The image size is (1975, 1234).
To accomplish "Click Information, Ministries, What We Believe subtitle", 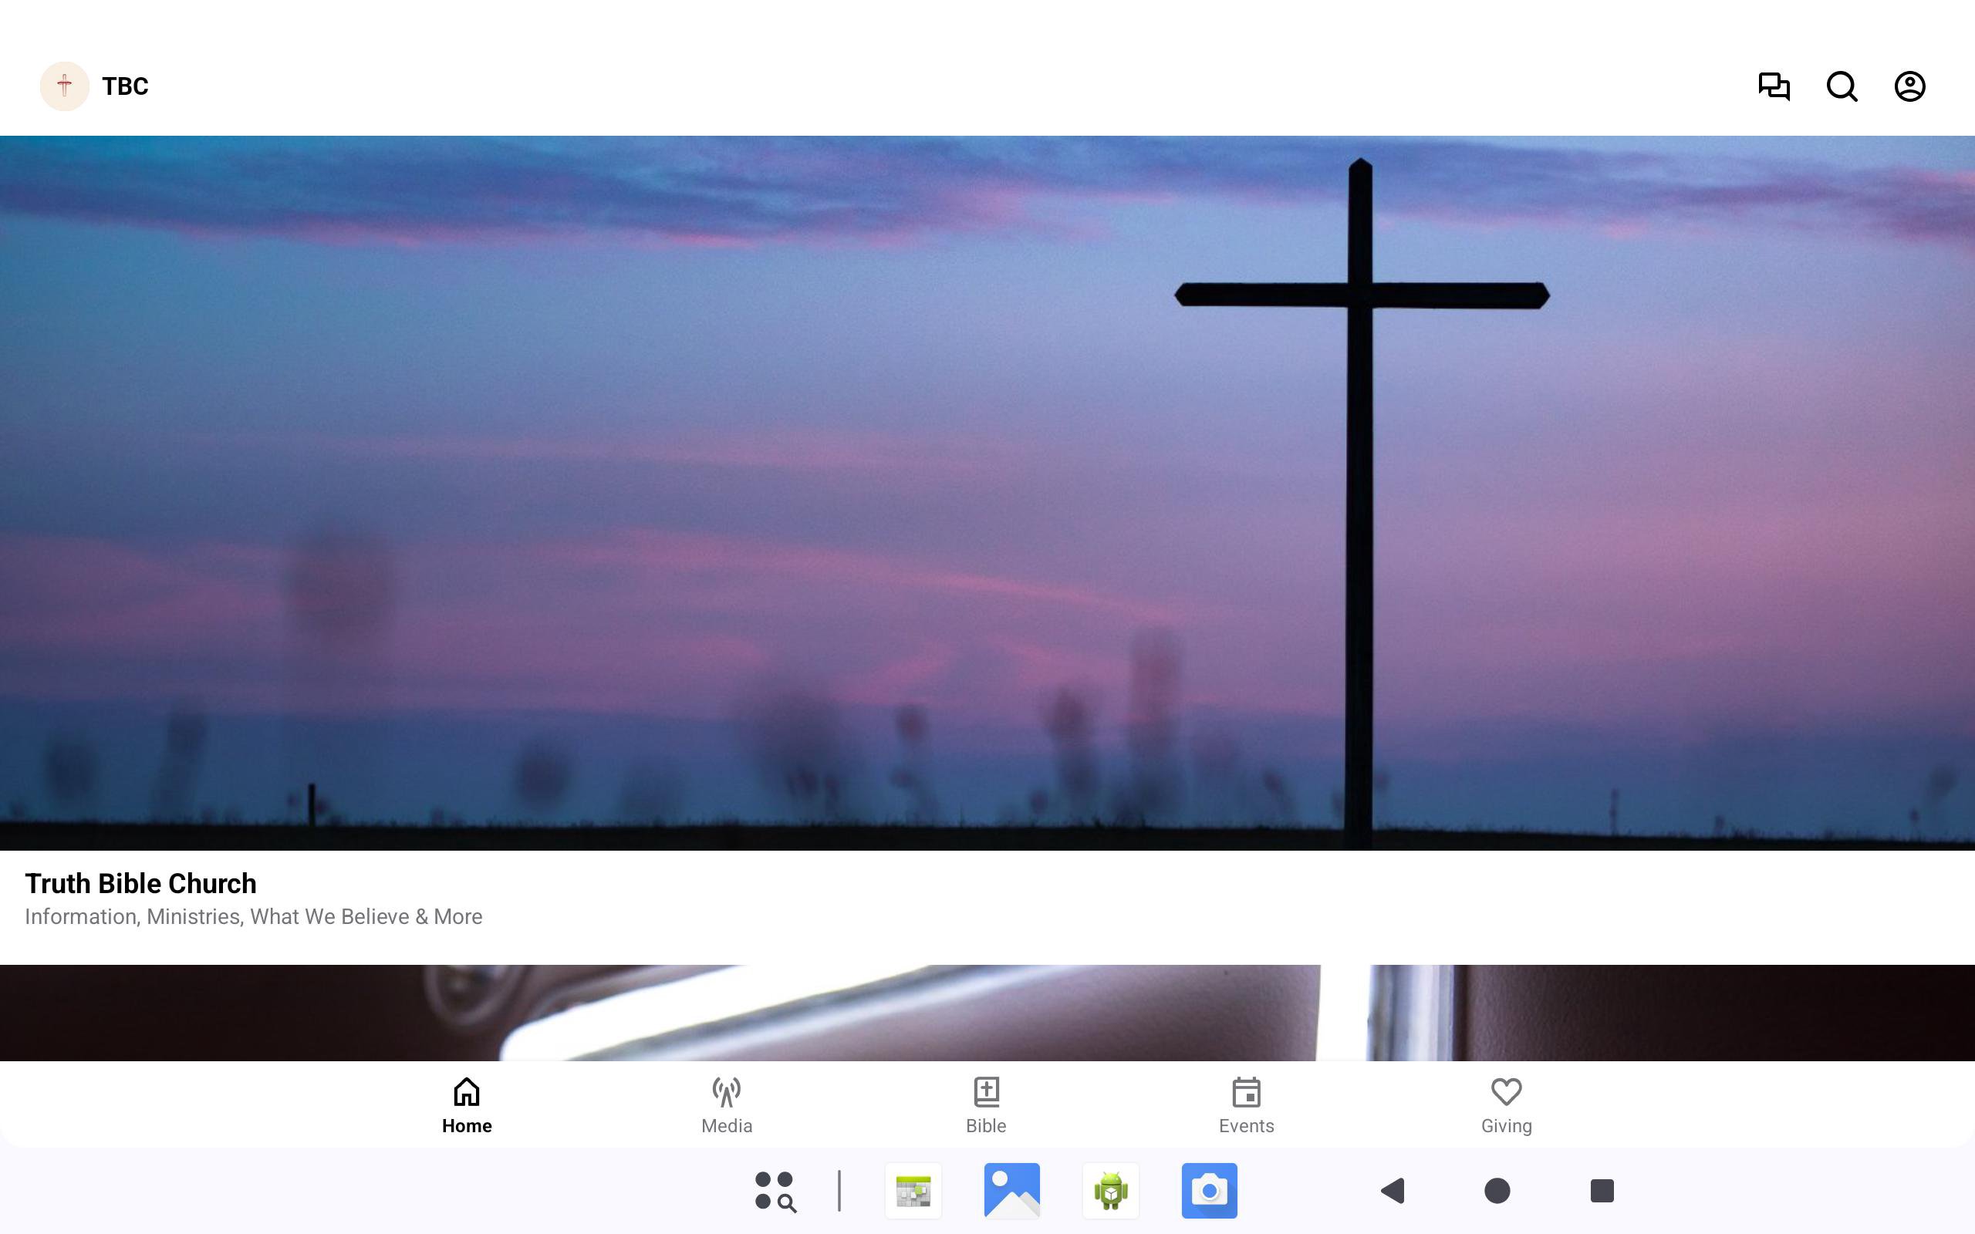I will click(253, 916).
